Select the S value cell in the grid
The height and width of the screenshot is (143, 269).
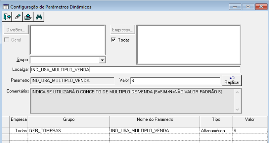pos(250,131)
